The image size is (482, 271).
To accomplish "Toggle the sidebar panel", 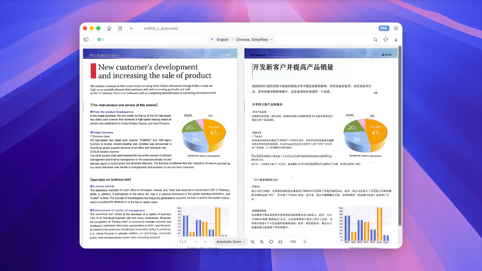I will (86, 39).
